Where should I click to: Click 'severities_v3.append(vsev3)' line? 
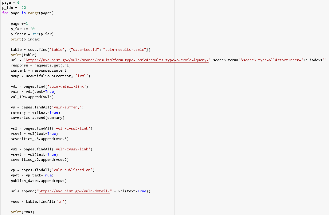[x=40, y=139]
